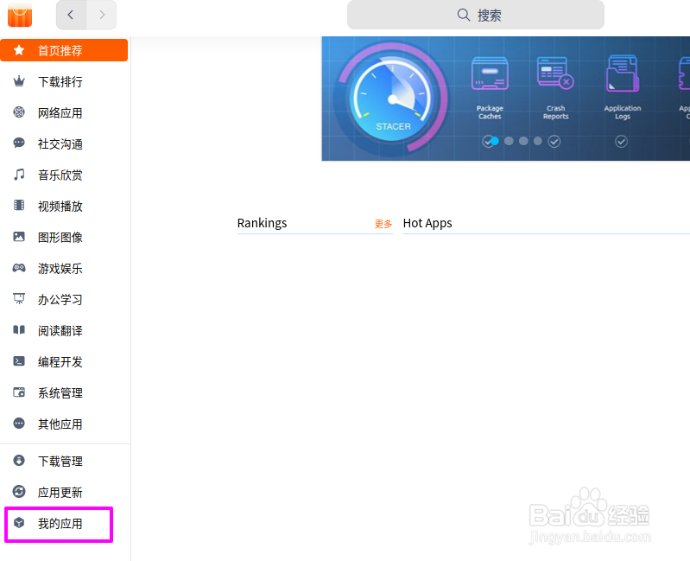Screen dimensions: 690x561
Task: Open the Stacer promotional banner
Action: tap(505, 99)
